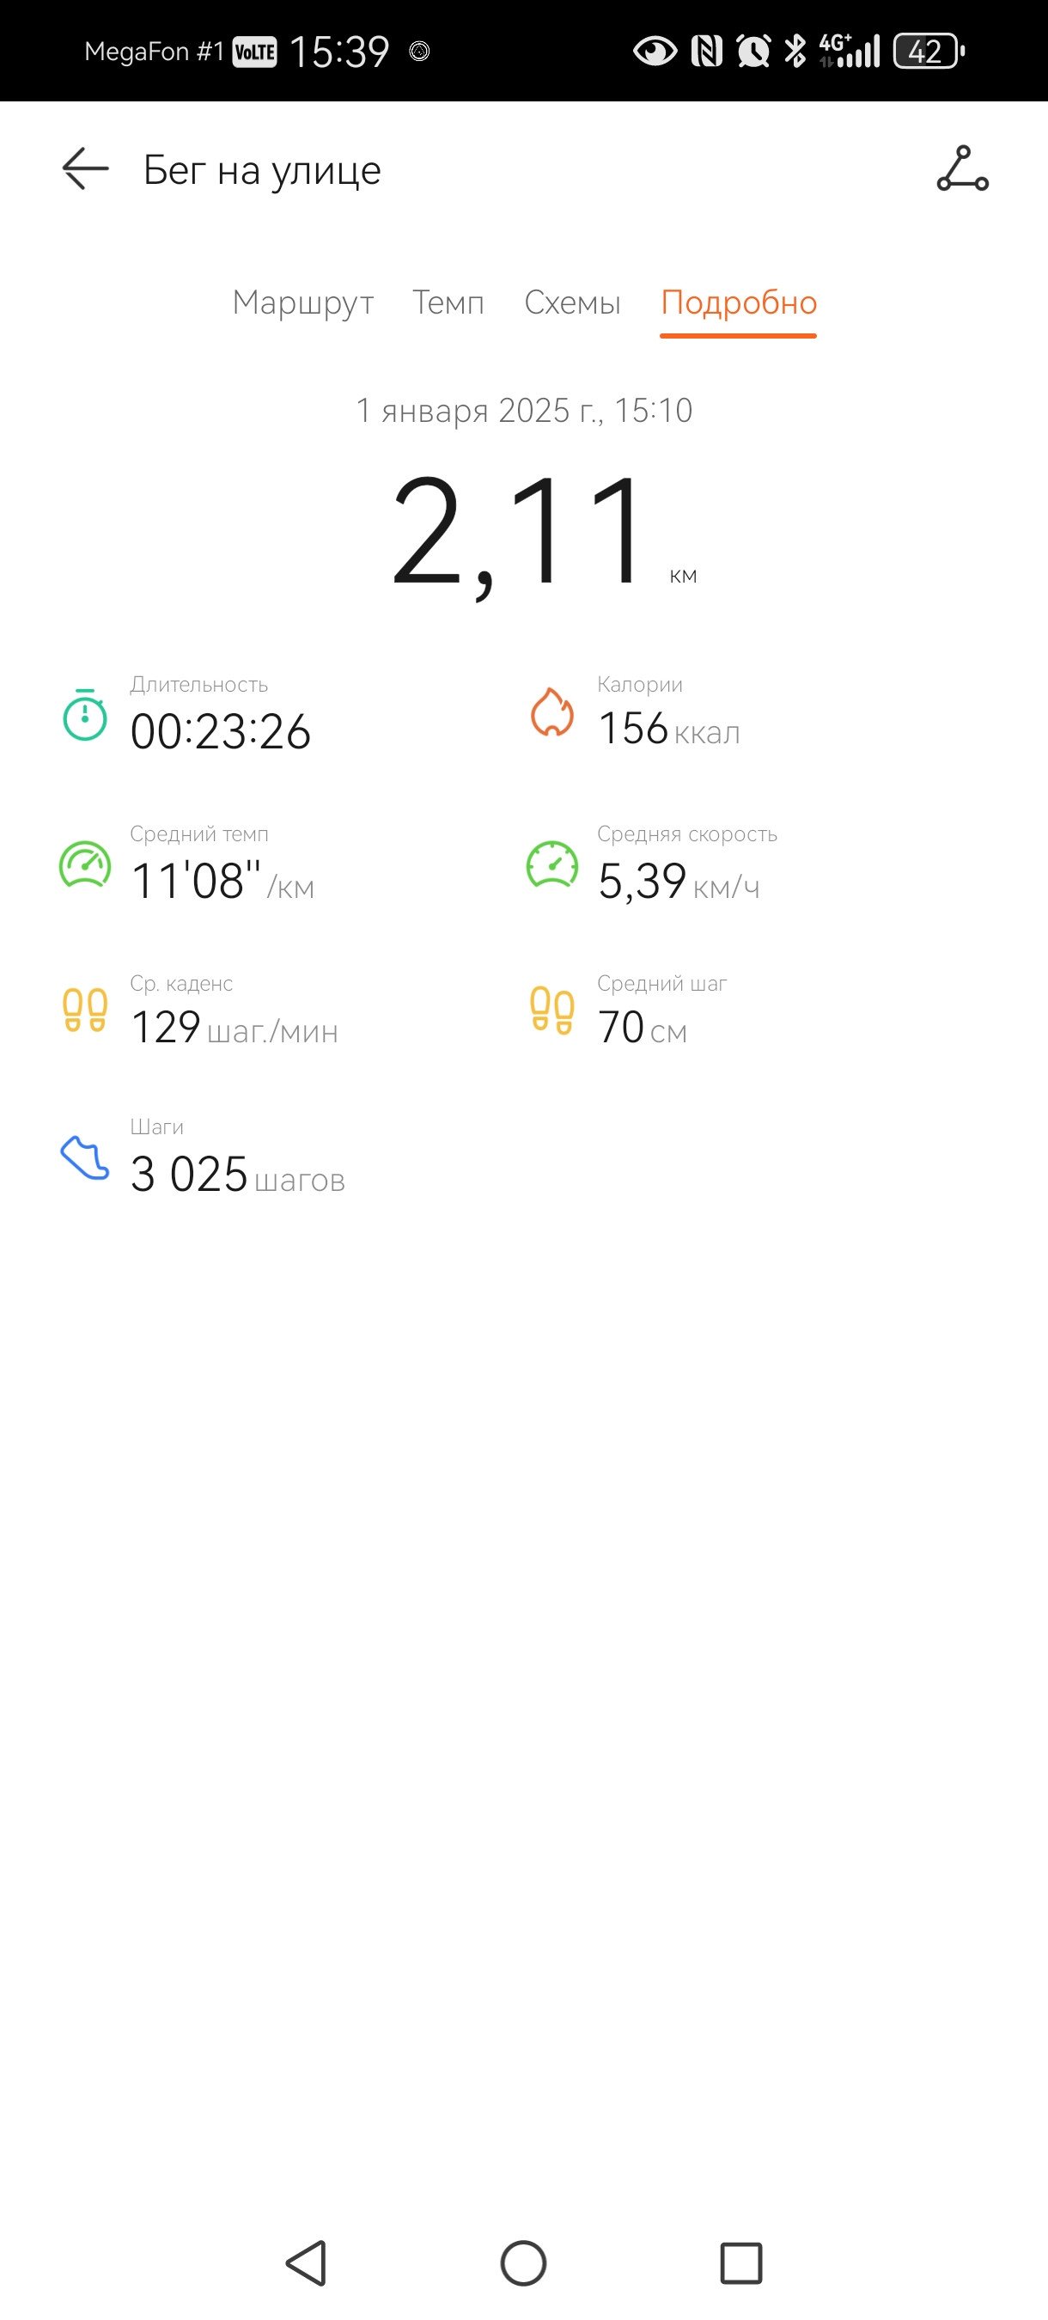Open the route share icon
The height and width of the screenshot is (2320, 1048).
pos(962,168)
